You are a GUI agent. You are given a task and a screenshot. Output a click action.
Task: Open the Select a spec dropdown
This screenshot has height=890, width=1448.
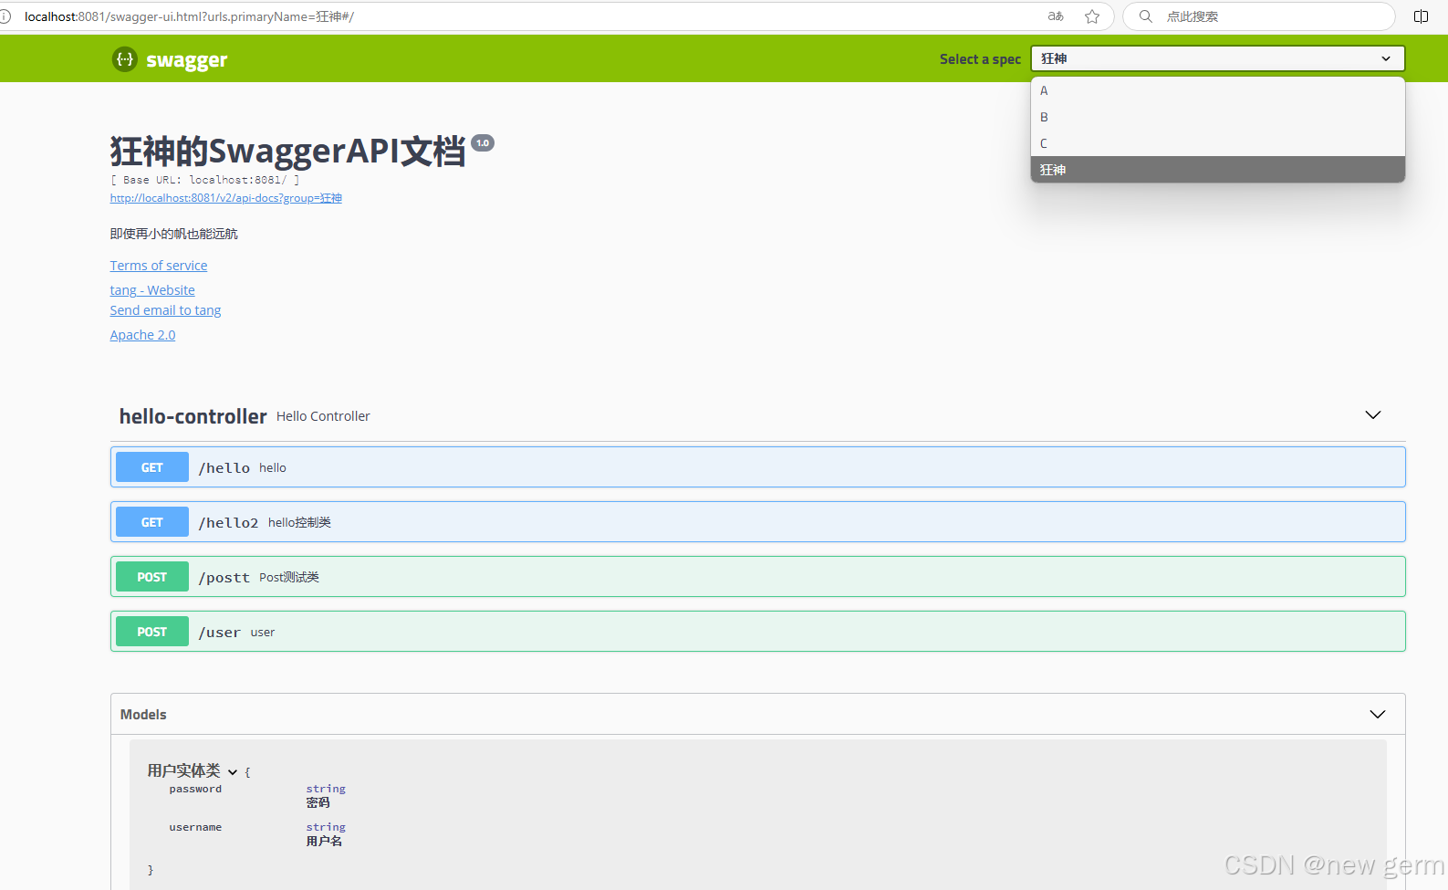tap(1218, 58)
